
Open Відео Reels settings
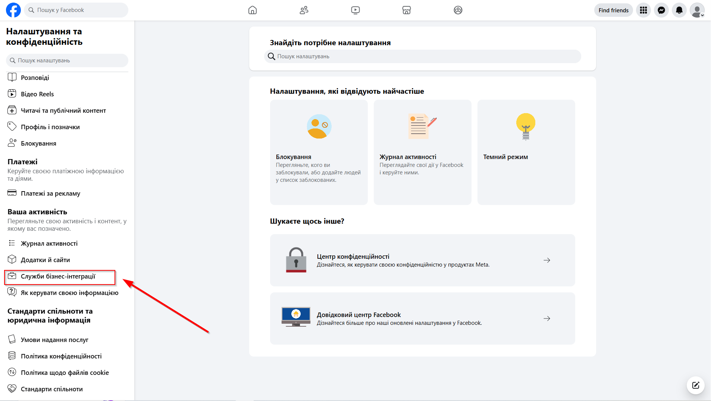(x=67, y=94)
